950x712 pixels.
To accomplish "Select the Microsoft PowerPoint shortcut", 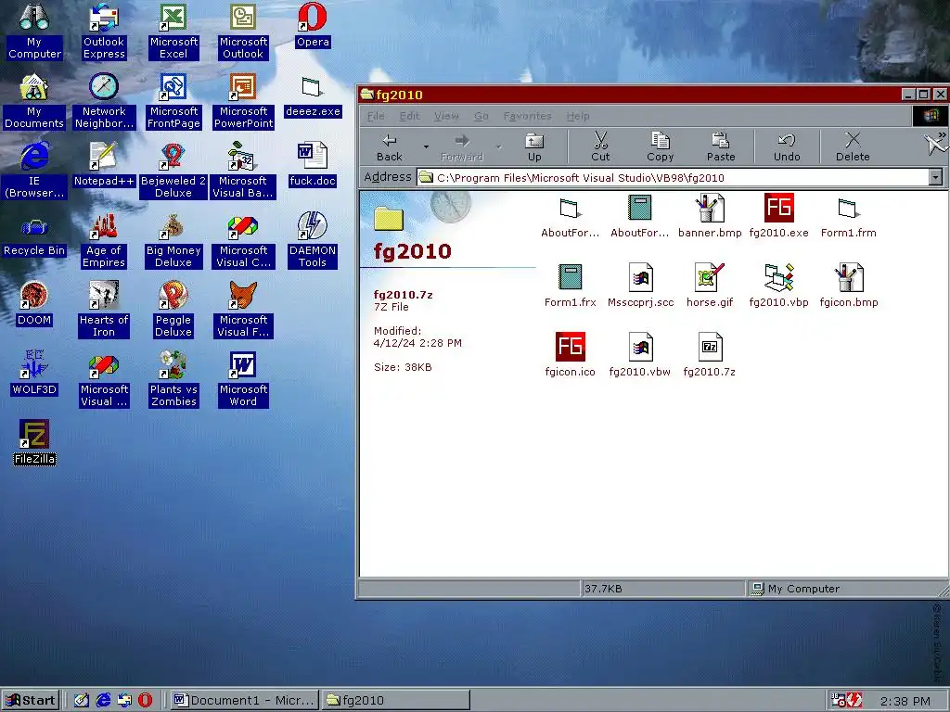I will [243, 101].
